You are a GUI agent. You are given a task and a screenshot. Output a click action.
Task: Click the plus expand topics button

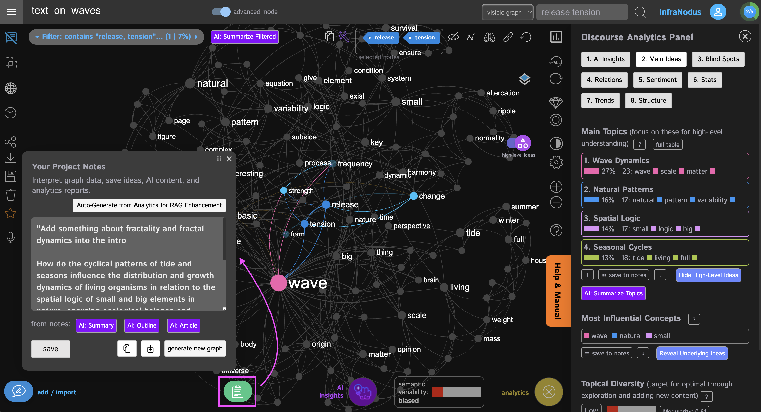click(587, 275)
